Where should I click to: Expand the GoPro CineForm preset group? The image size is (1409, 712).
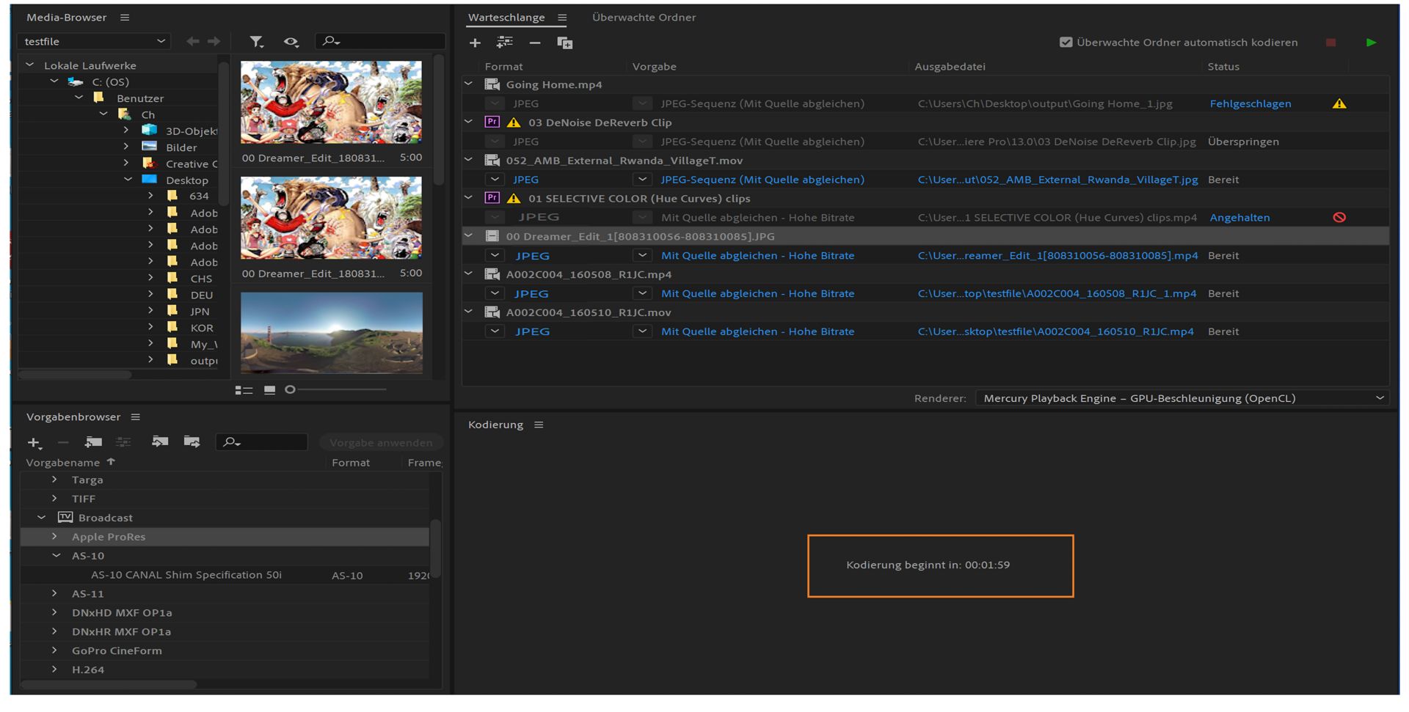54,650
